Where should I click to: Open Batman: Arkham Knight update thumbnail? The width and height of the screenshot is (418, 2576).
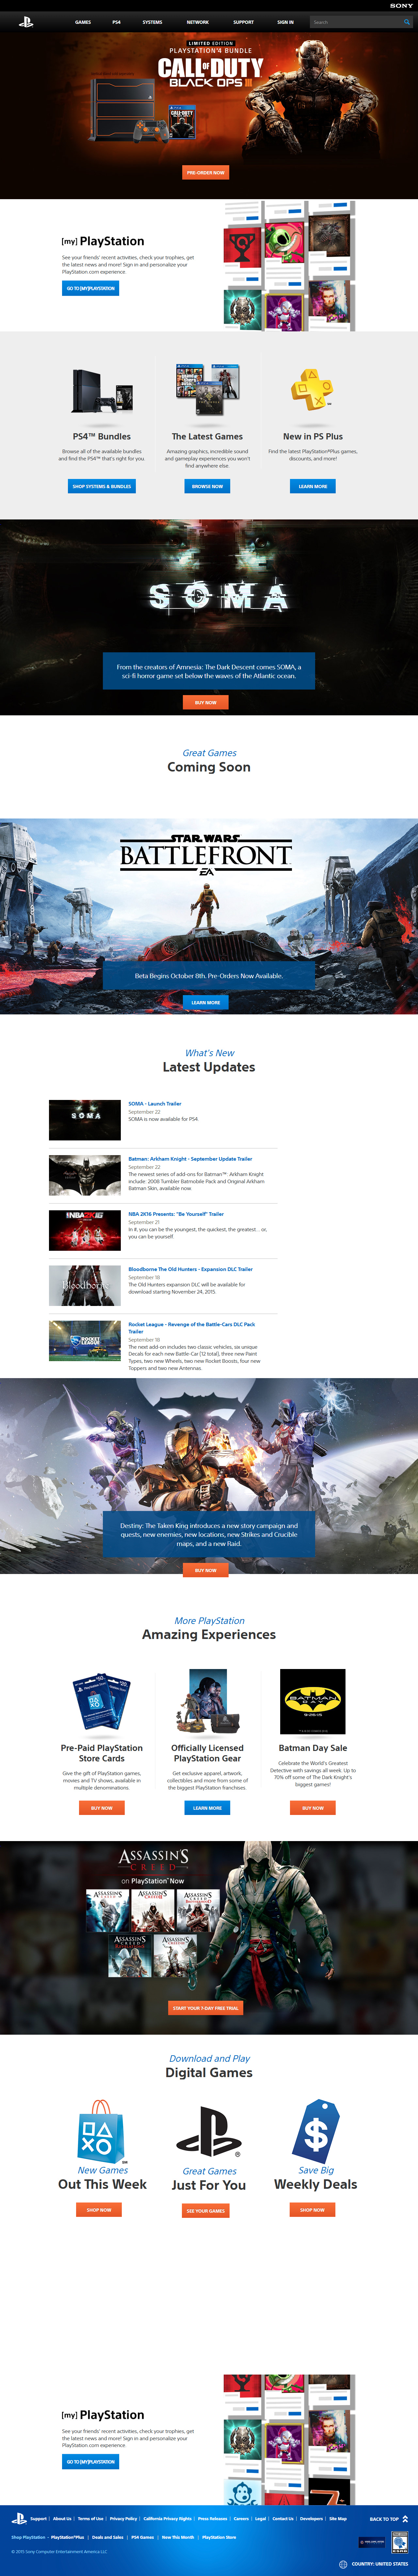tap(85, 1175)
